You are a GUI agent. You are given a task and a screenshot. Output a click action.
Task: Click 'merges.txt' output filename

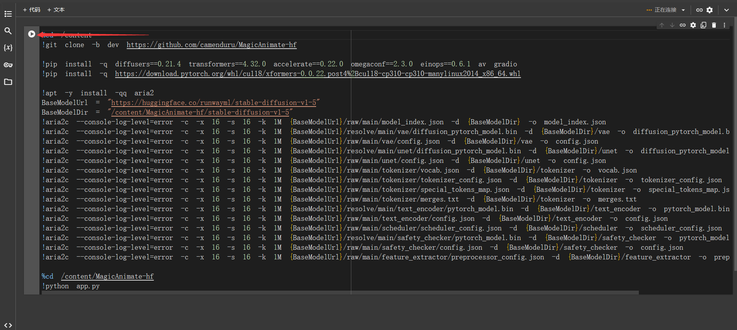click(618, 199)
